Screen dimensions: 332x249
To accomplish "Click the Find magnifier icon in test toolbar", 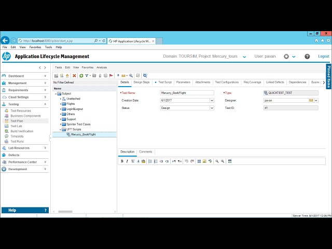I will click(x=131, y=76).
